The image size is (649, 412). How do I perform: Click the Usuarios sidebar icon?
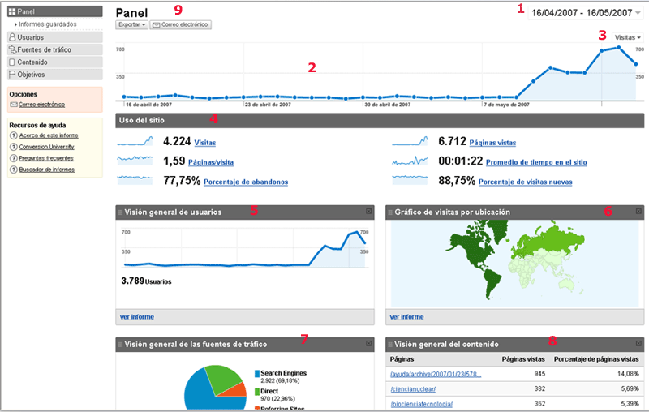[12, 37]
